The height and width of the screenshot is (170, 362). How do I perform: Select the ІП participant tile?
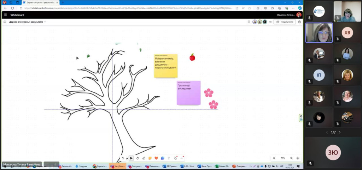(x=319, y=75)
